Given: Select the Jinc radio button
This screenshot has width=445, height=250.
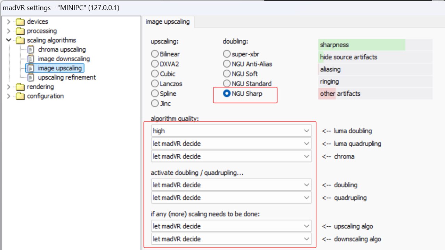Looking at the screenshot, I should (x=154, y=103).
